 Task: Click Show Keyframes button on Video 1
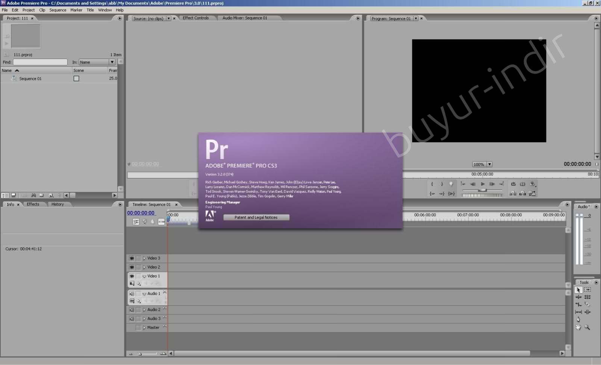(x=139, y=284)
